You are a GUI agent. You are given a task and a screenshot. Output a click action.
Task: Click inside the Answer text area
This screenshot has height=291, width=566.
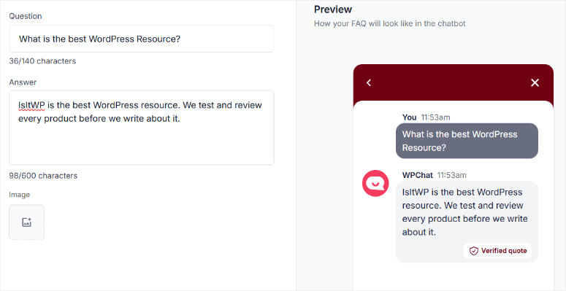(142, 128)
